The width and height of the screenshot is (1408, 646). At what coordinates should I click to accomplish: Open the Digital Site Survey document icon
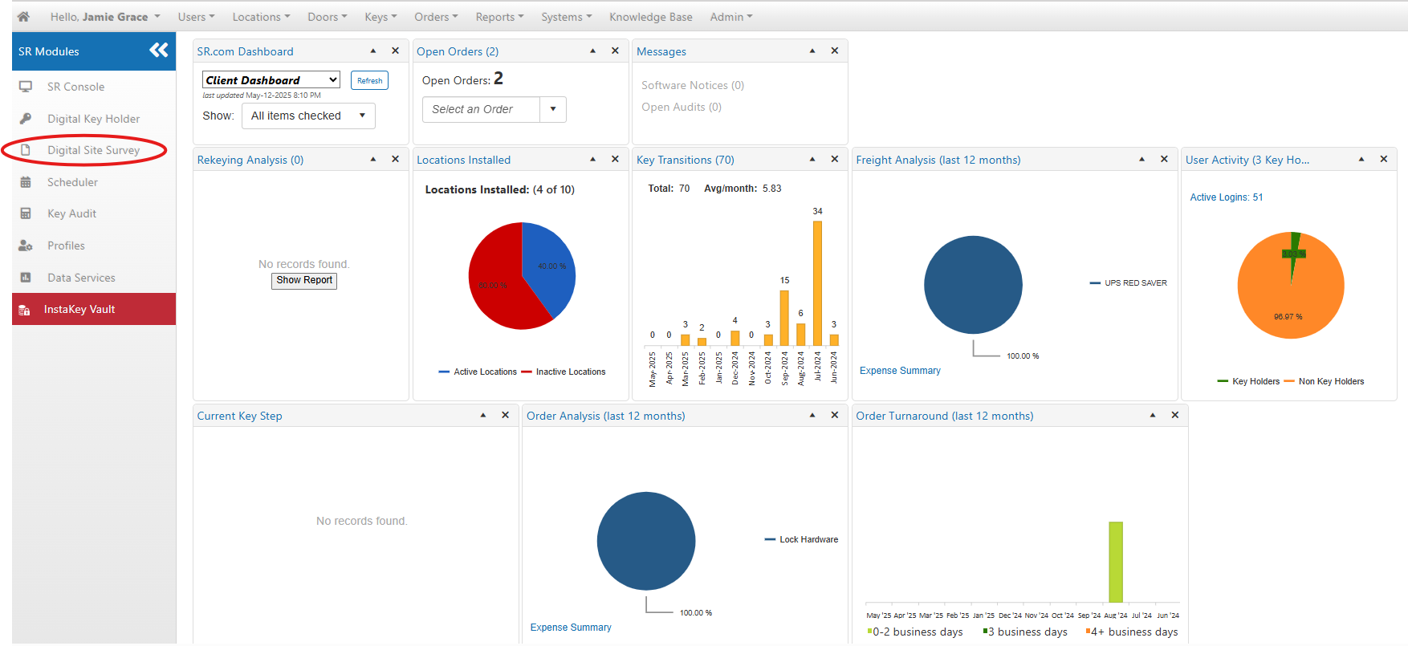26,150
